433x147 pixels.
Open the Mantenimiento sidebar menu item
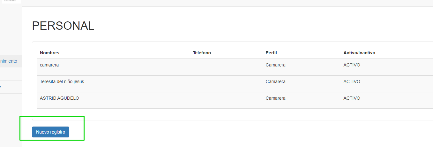tap(9, 61)
